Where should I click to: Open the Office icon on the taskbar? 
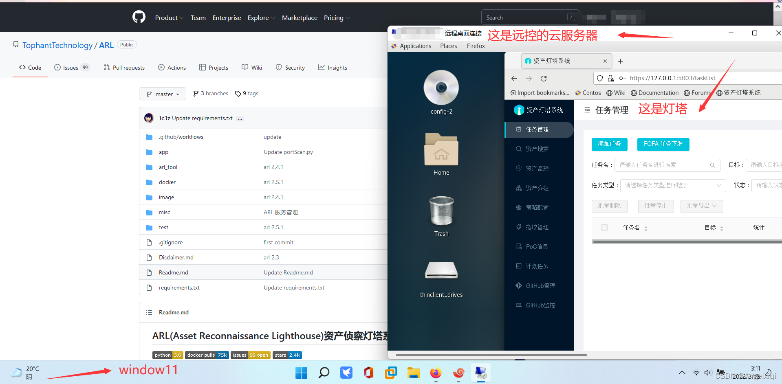368,373
